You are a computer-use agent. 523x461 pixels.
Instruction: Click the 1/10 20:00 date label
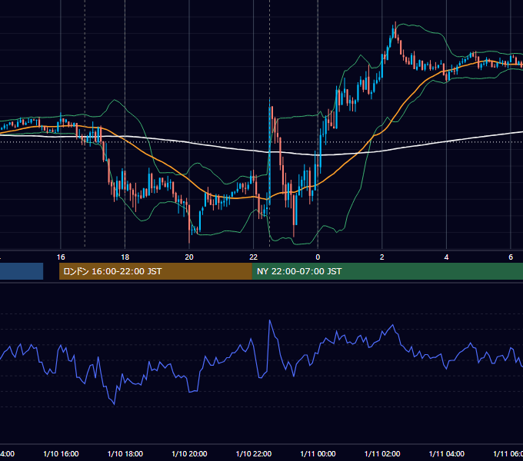(x=189, y=454)
